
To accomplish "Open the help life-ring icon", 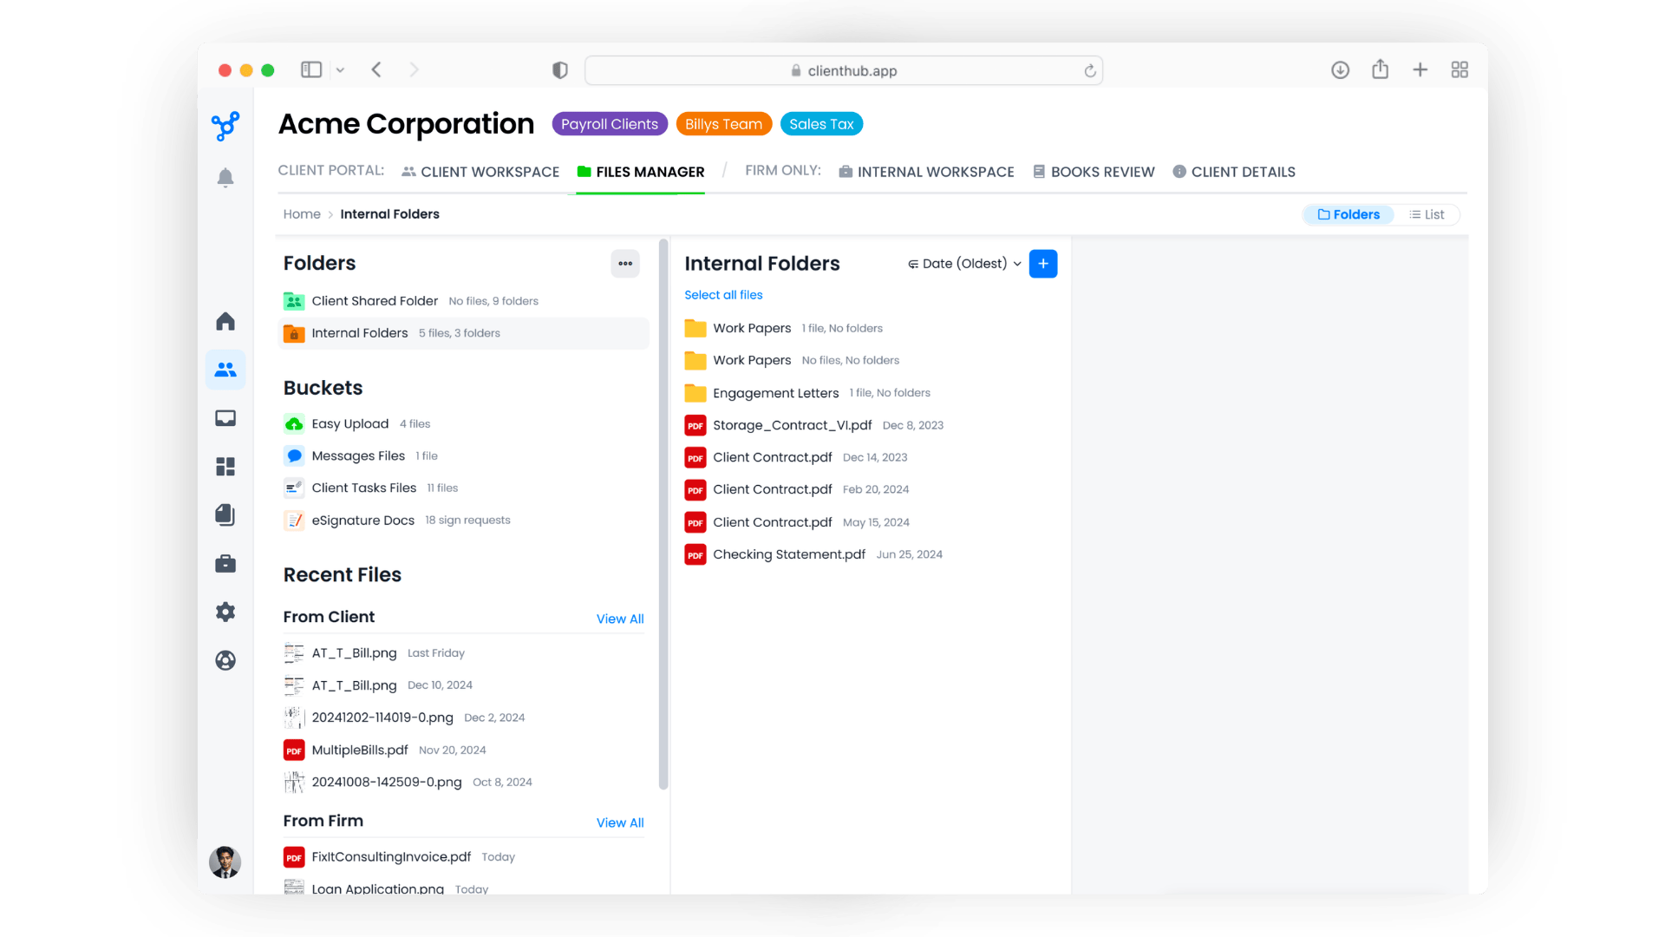I will coord(225,660).
